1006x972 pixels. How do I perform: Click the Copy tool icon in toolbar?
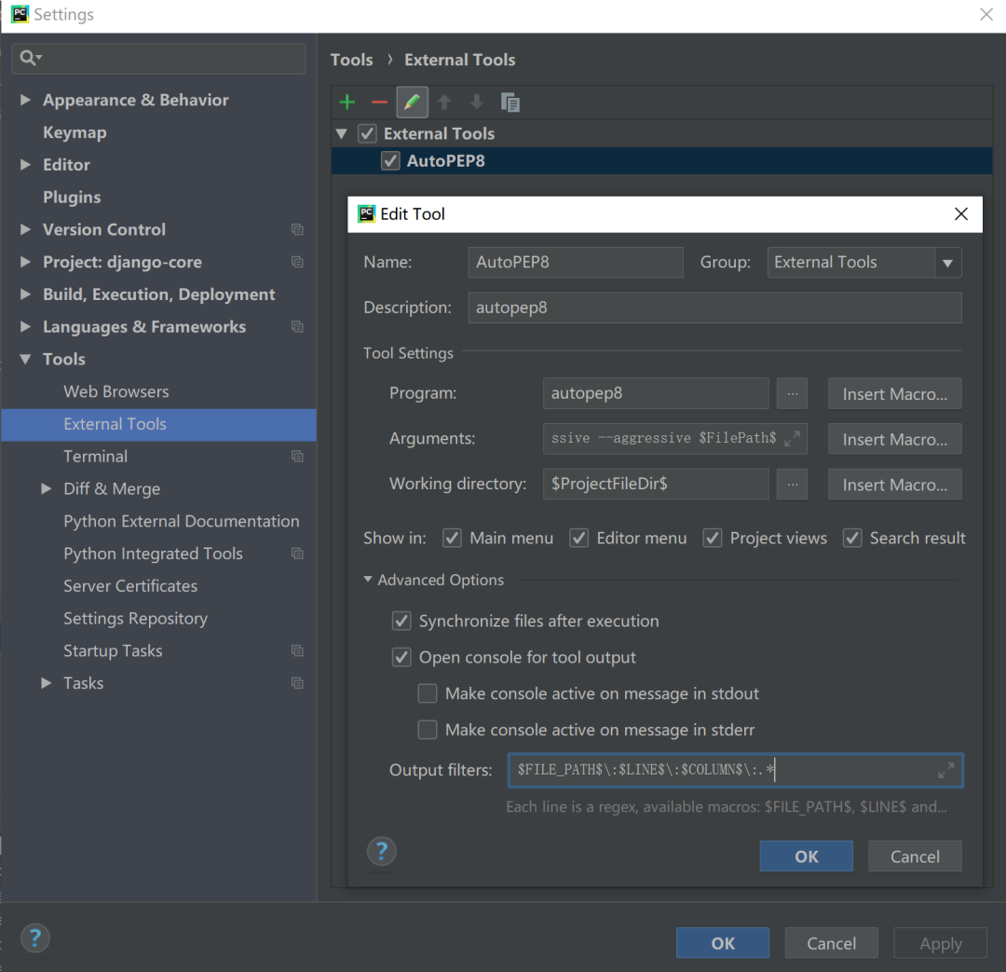[x=510, y=102]
